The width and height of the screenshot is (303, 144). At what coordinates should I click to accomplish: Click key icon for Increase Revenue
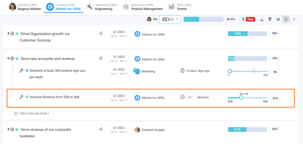pyautogui.click(x=21, y=97)
